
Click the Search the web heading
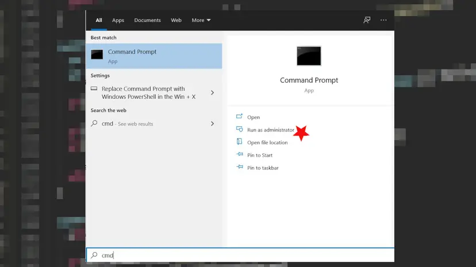coord(109,110)
